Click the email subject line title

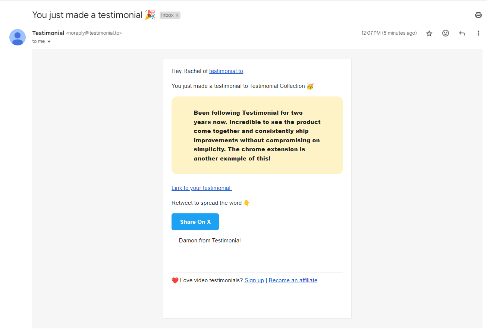(88, 15)
